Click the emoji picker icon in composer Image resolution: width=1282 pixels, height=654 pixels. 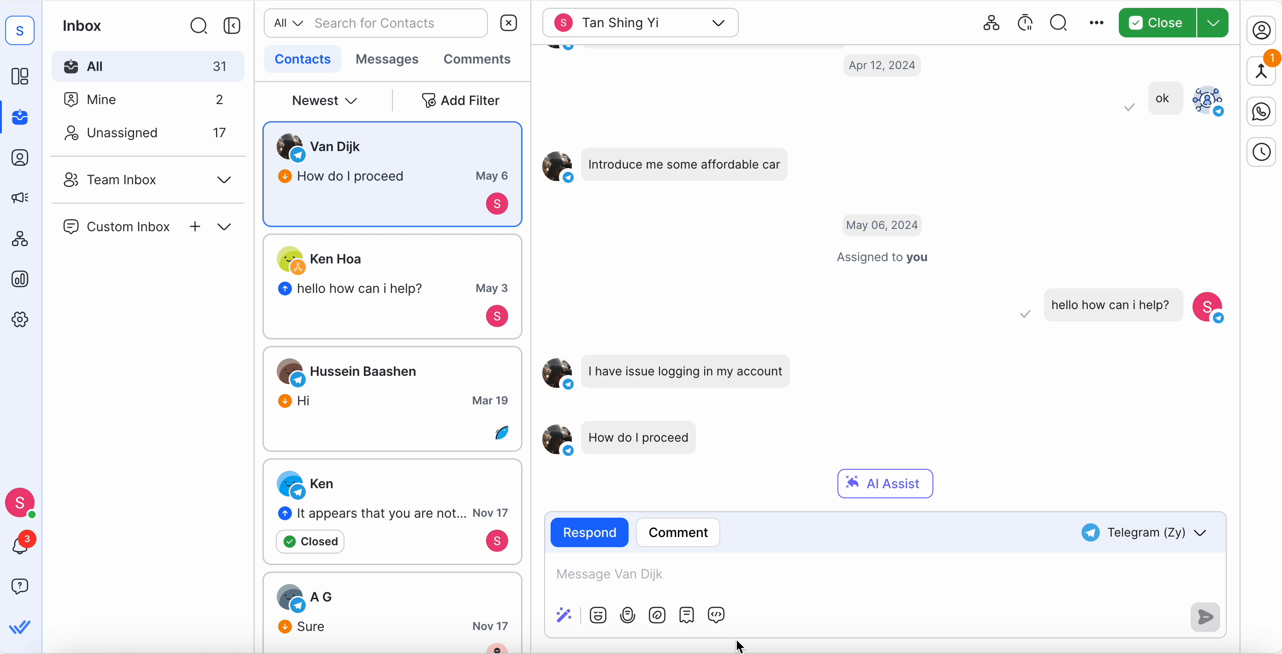click(x=598, y=615)
